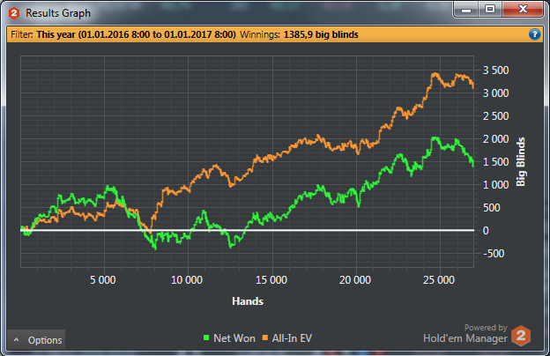Click the '2 000' y-axis label
Screen dimensions: 550x356
(x=495, y=139)
